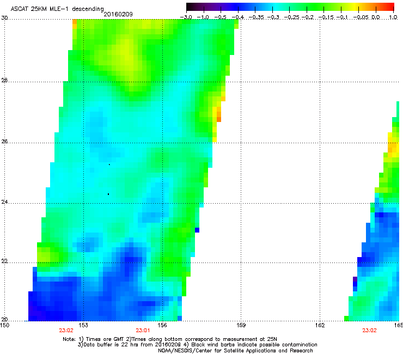
Task: Click the NOAA/NESDIS credit line
Action: 235,351
